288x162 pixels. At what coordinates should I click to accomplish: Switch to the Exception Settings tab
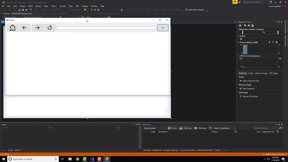171,150
